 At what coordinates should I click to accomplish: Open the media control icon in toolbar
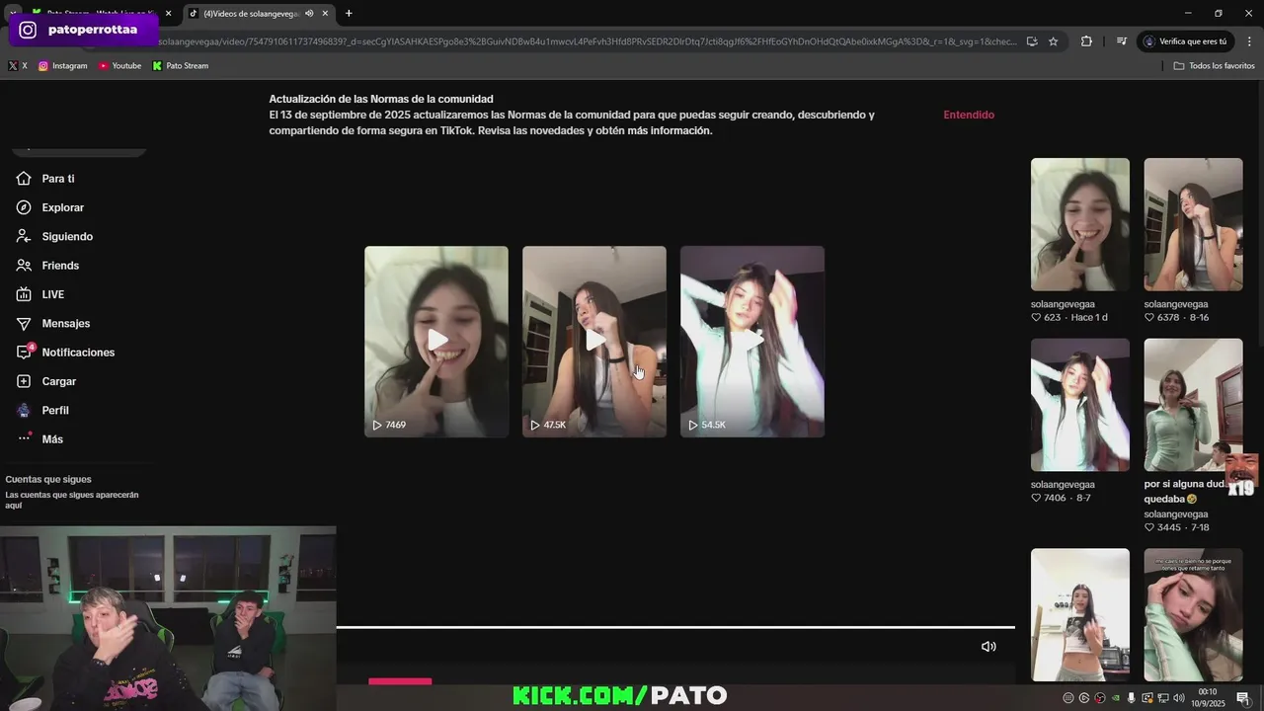(x=1122, y=41)
